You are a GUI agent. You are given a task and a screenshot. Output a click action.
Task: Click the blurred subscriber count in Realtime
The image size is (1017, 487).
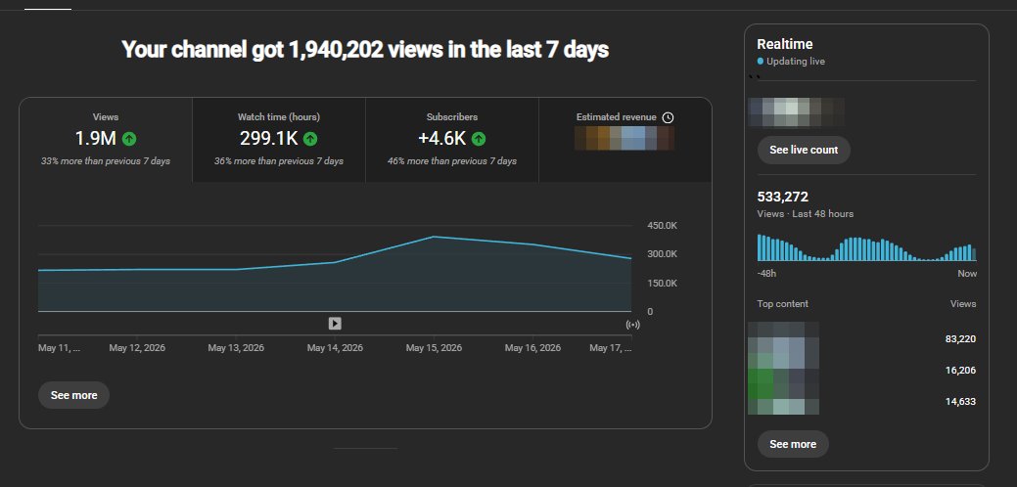click(x=797, y=112)
